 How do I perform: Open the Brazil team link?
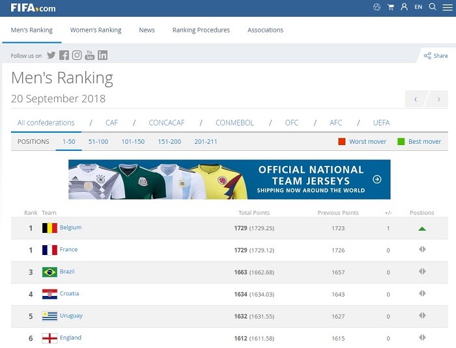[x=67, y=272]
